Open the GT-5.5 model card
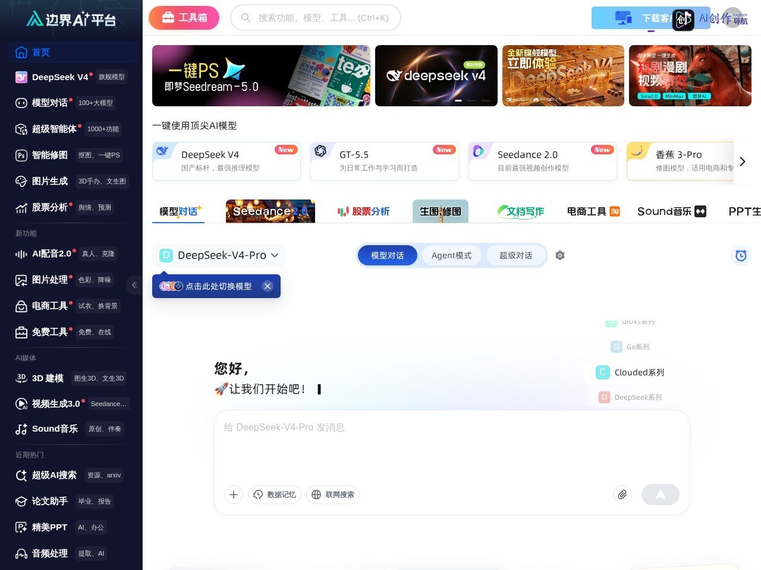 pos(385,161)
